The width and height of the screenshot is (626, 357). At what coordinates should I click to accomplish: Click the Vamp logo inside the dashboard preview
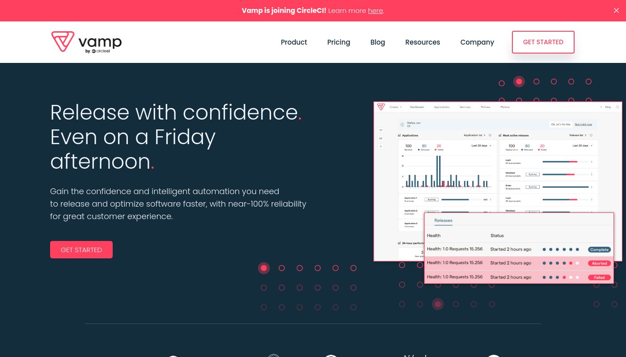pos(381,107)
